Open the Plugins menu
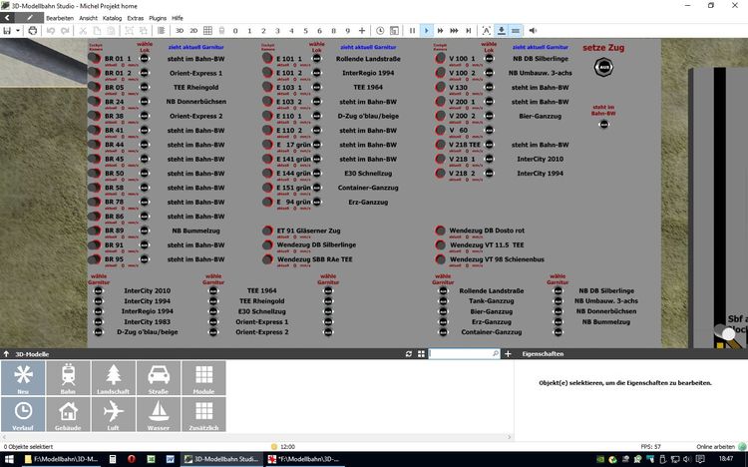The height and width of the screenshot is (467, 748). click(x=158, y=18)
